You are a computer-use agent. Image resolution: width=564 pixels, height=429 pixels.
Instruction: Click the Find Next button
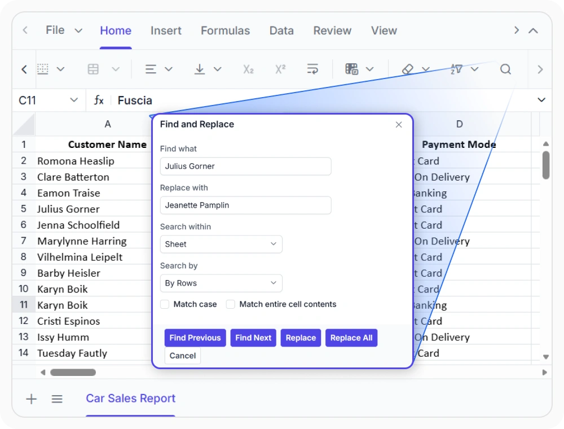click(x=253, y=338)
